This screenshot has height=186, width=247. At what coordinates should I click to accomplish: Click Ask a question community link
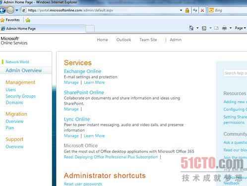pos(235,142)
